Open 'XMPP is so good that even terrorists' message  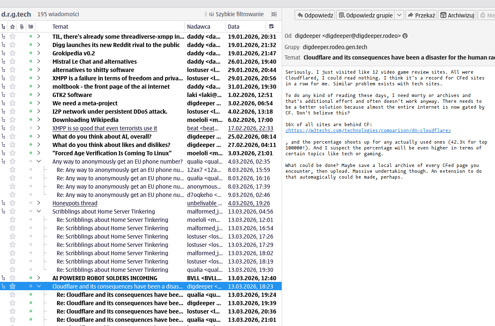pyautogui.click(x=141, y=128)
